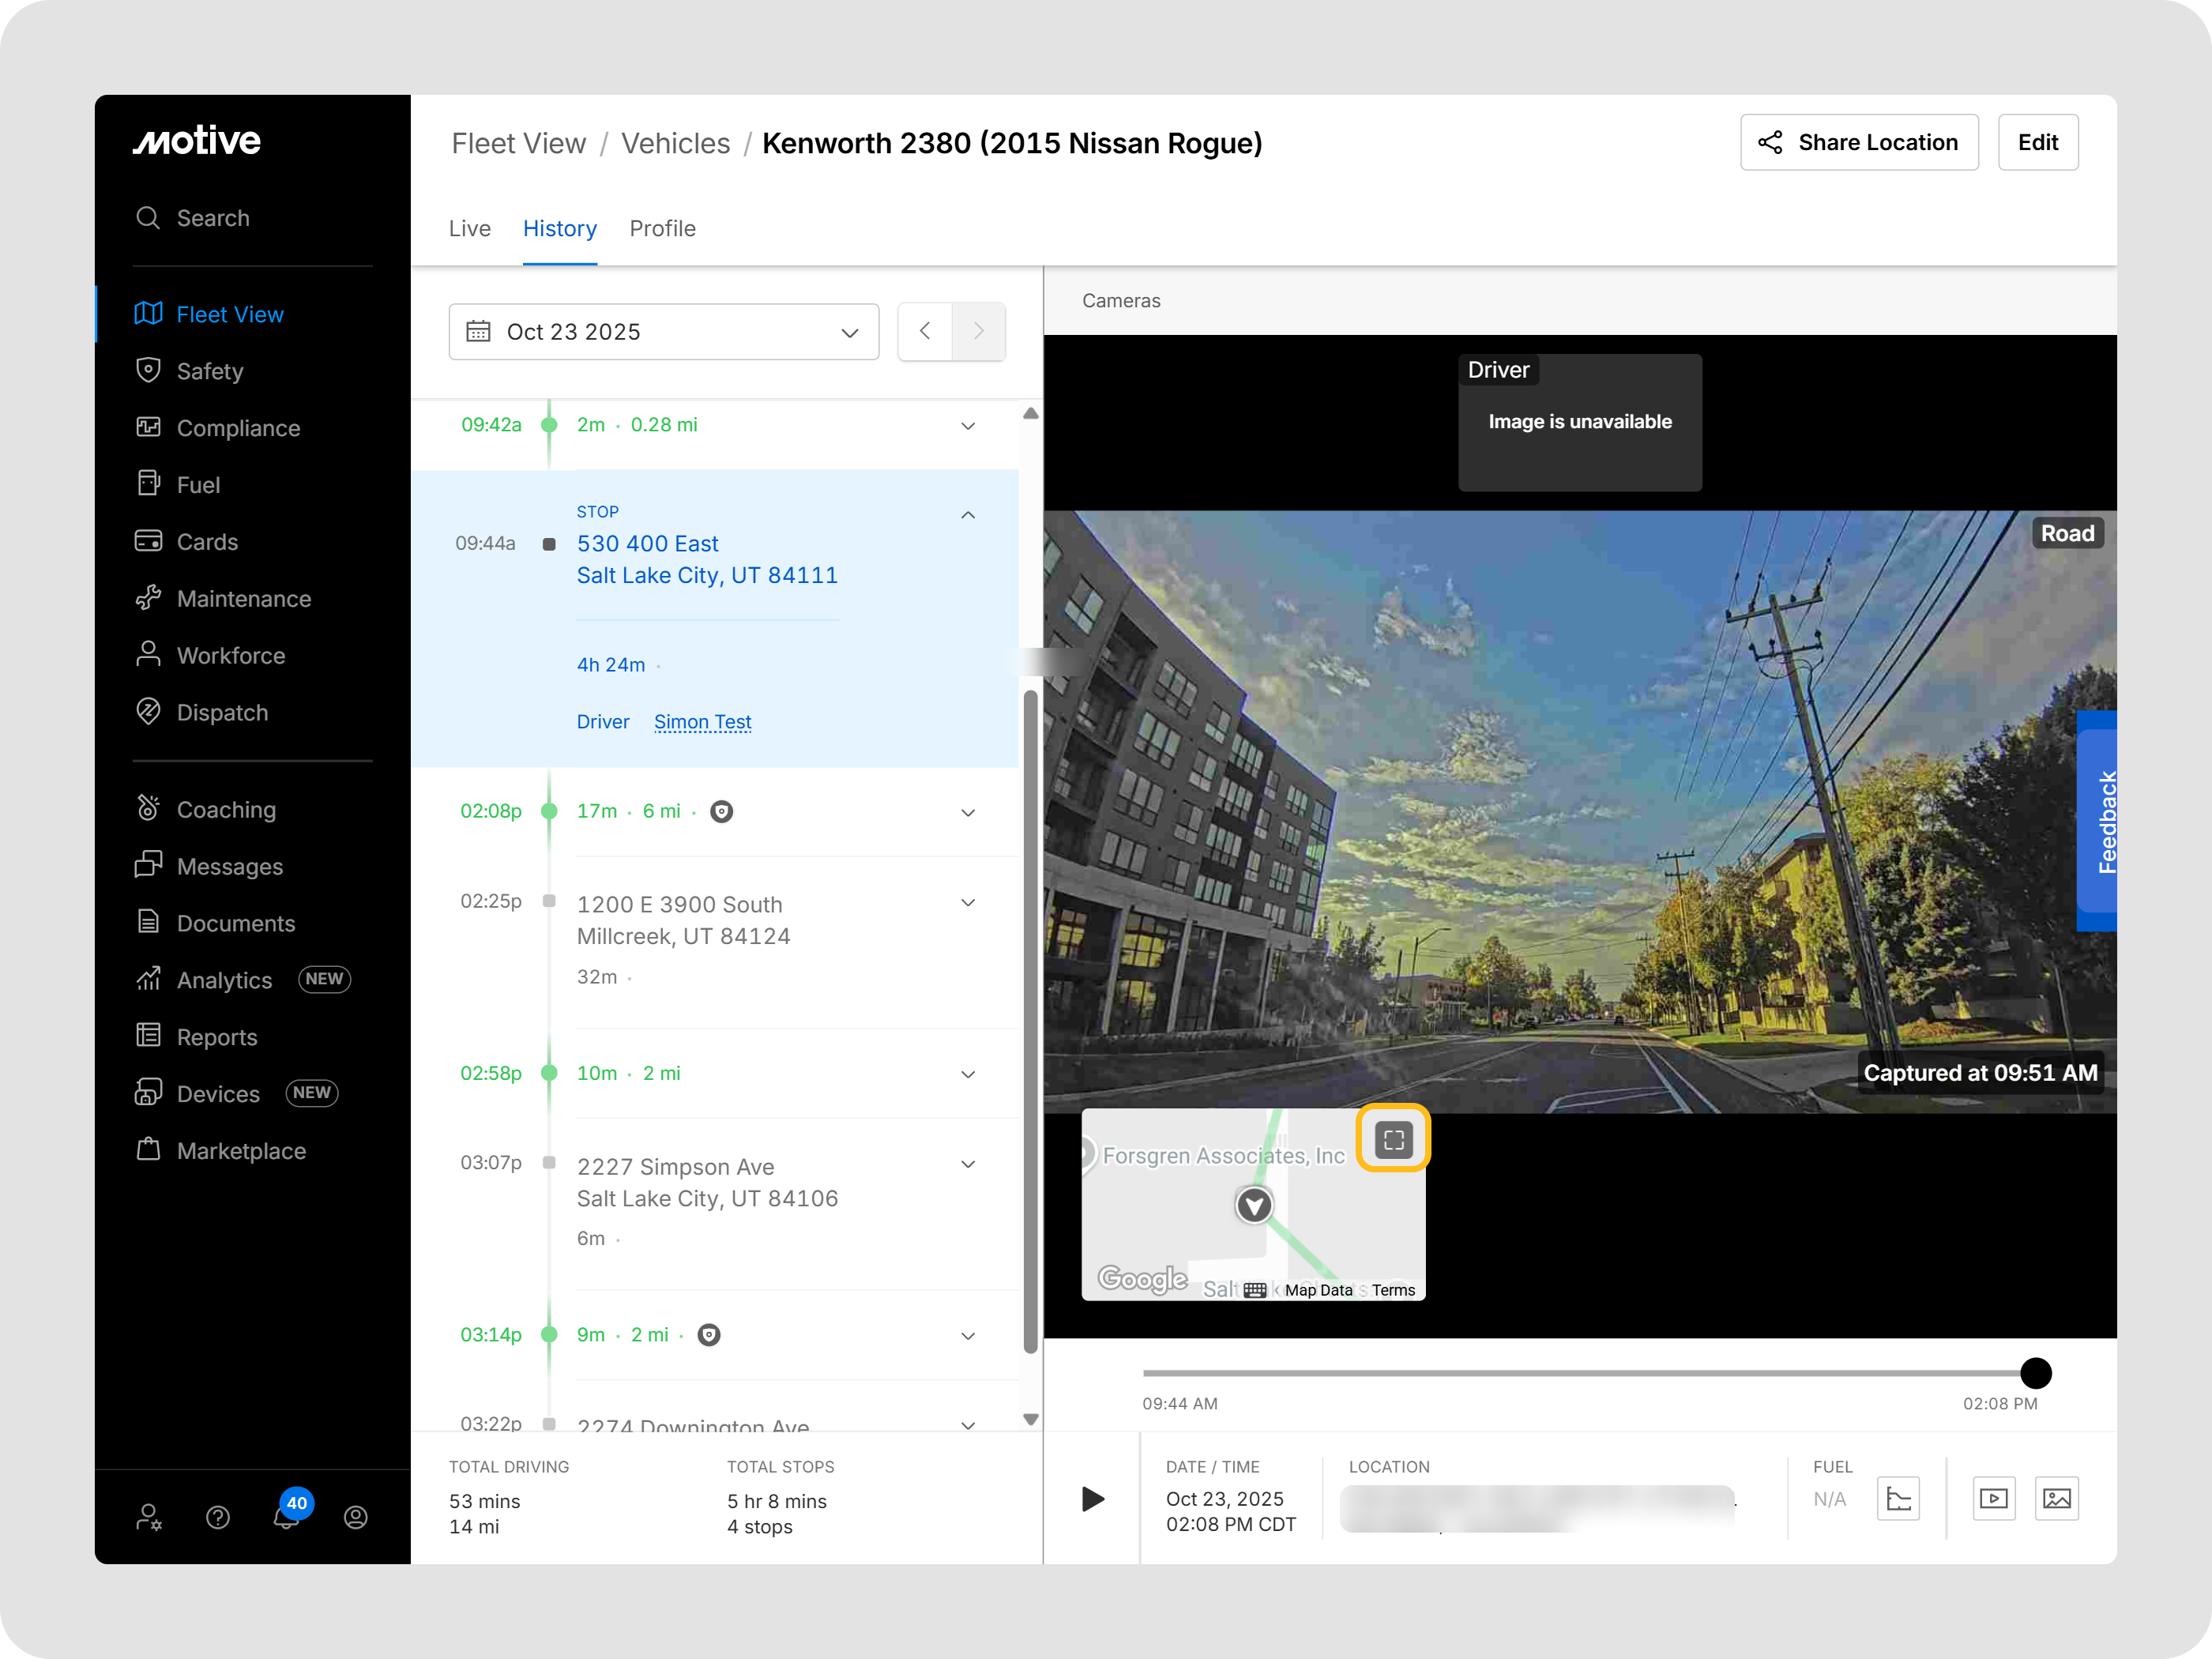Click the user account profile icon
This screenshot has width=2212, height=1659.
(x=355, y=1517)
